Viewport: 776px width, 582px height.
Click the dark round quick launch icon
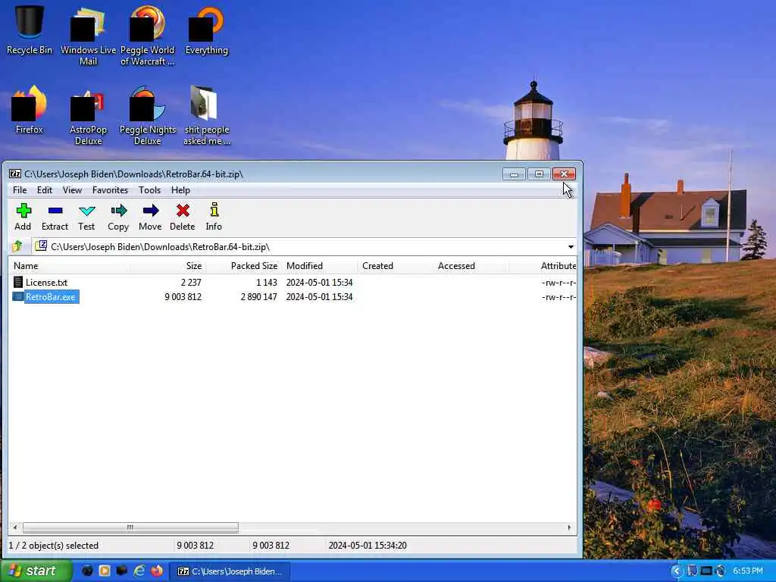click(87, 571)
